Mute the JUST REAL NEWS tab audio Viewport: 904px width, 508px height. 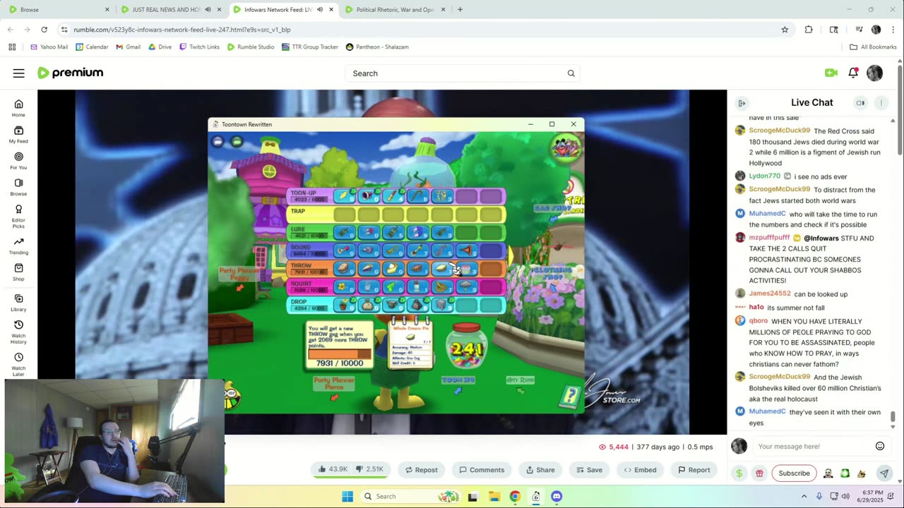[208, 10]
